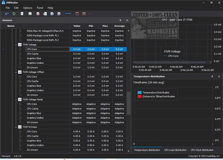
Task: Switch to CPU Load distribution tab
Action: [175, 150]
